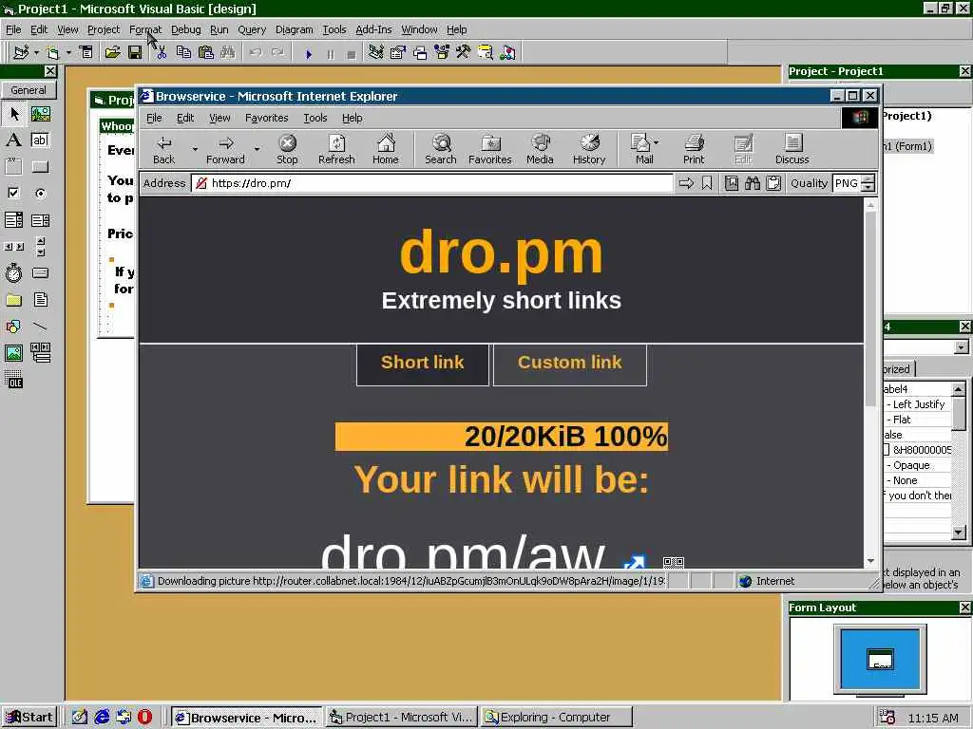Screen dimensions: 973x729
Task: Select the CheckBox control in the toolbox
Action: click(x=13, y=194)
